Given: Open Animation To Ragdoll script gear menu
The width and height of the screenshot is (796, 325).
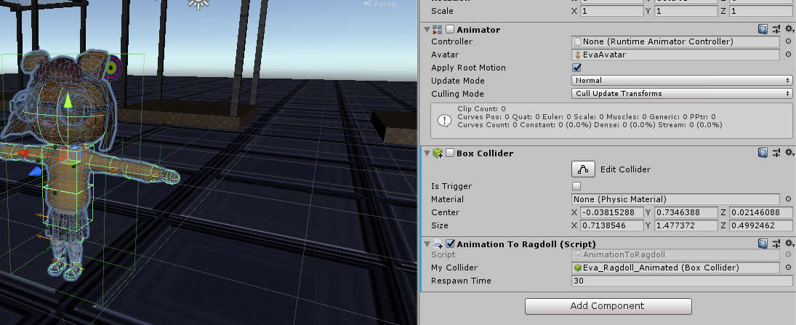Looking at the screenshot, I should point(788,244).
